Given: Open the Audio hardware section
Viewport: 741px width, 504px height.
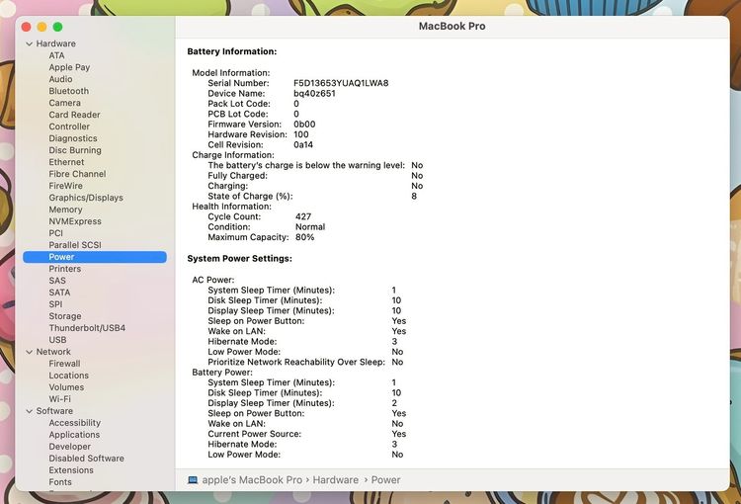Looking at the screenshot, I should pyautogui.click(x=60, y=79).
